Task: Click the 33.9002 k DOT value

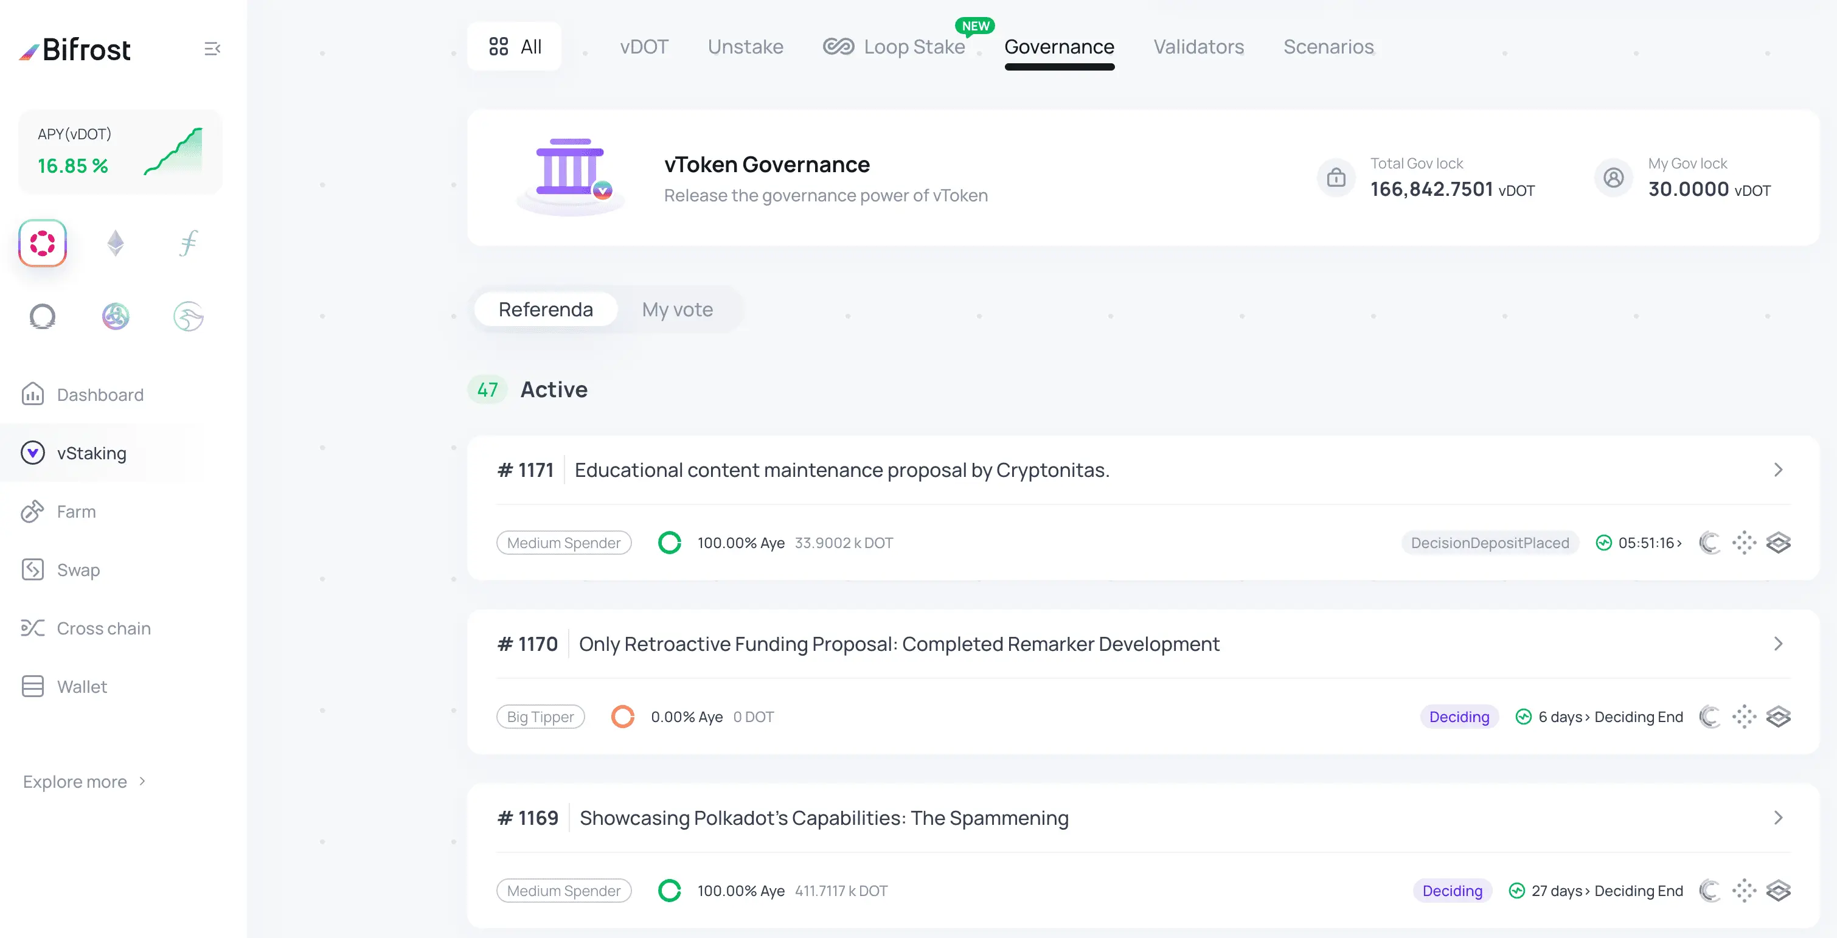Action: 844,543
